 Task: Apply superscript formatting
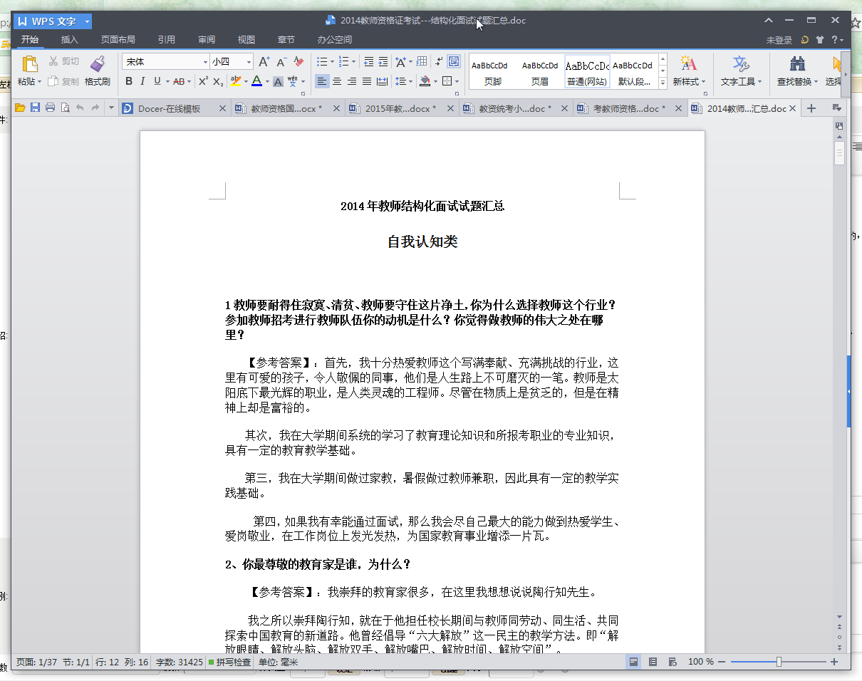[x=203, y=81]
